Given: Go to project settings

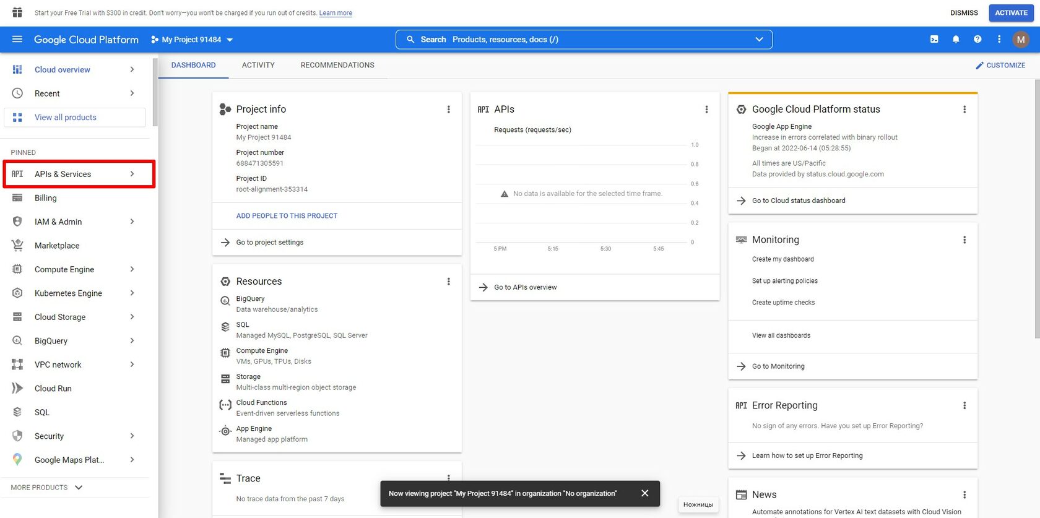Looking at the screenshot, I should [x=270, y=243].
